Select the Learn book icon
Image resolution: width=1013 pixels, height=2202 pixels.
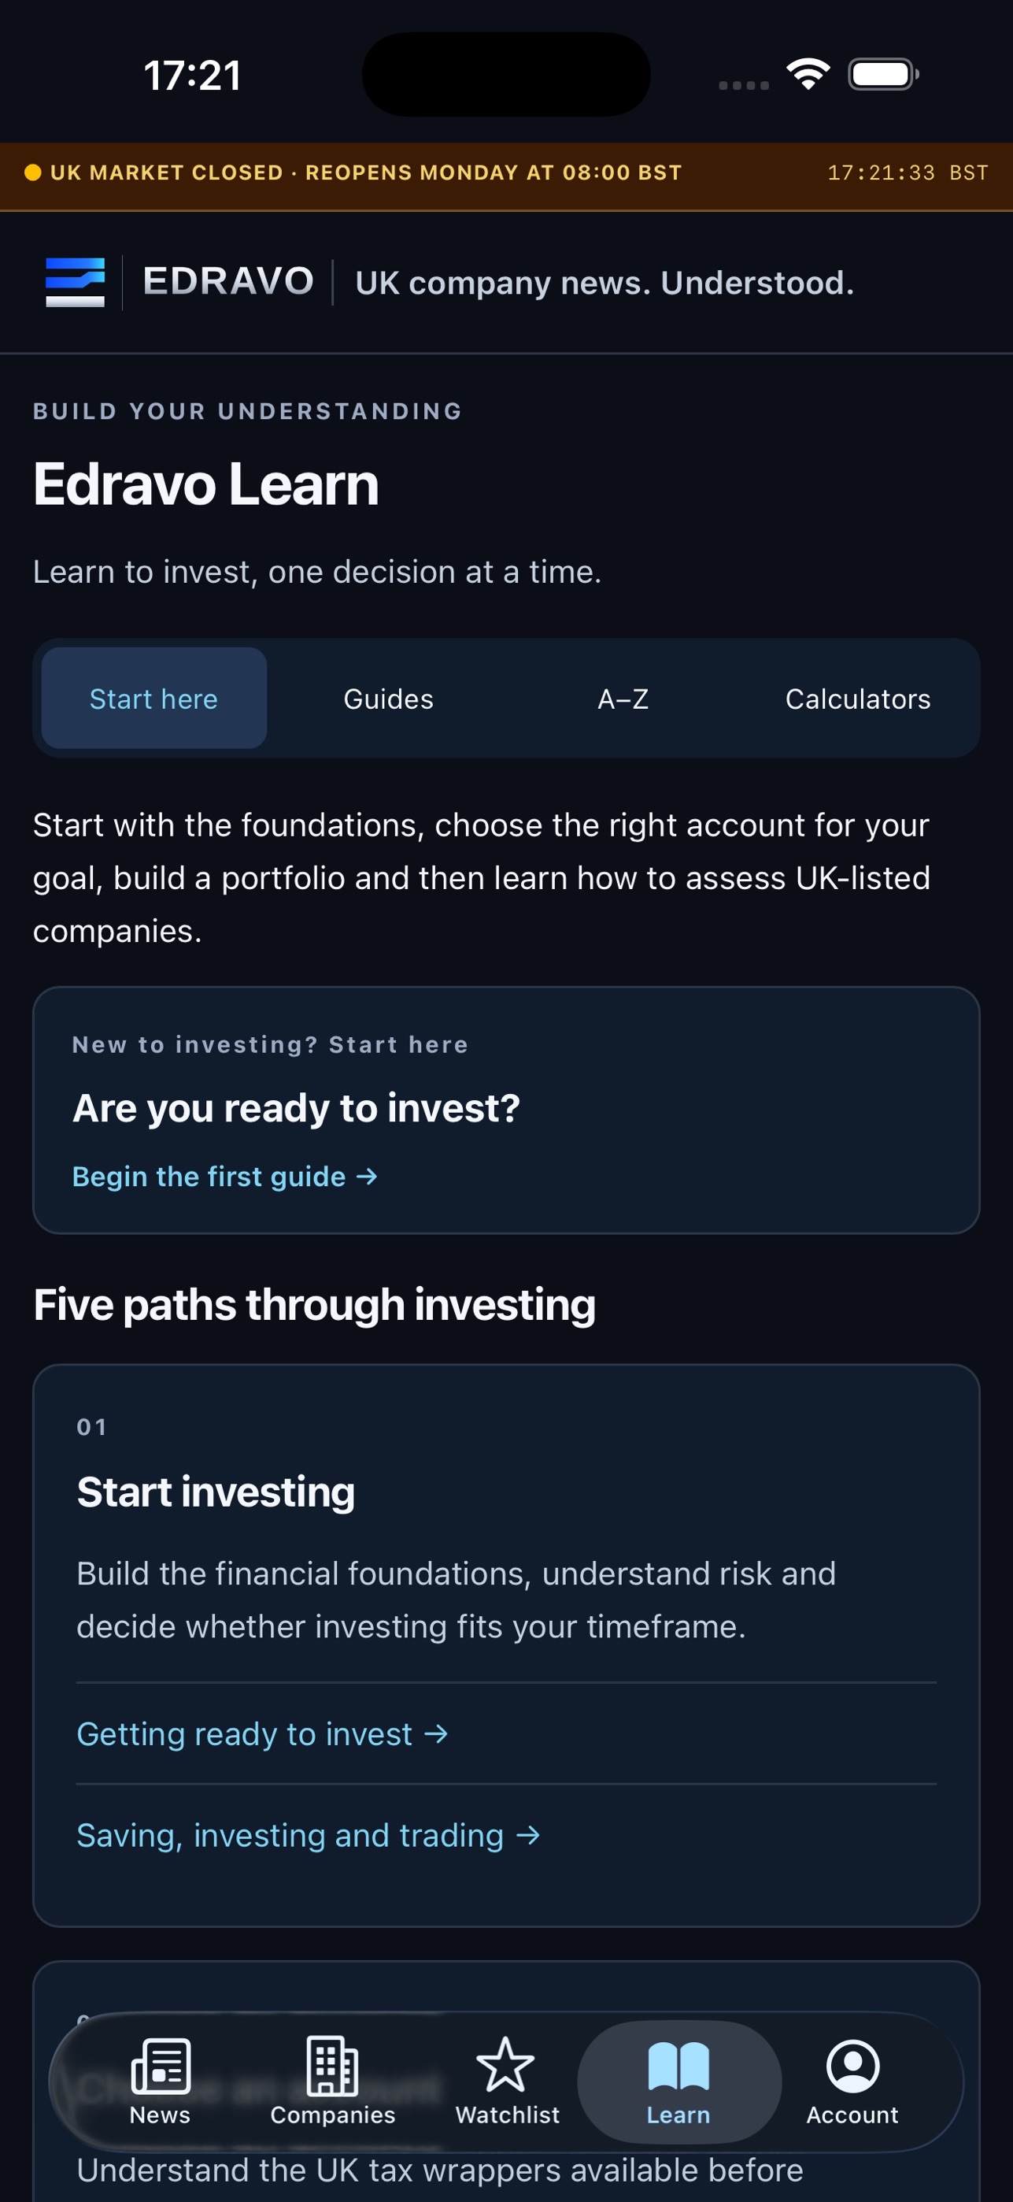point(678,2066)
